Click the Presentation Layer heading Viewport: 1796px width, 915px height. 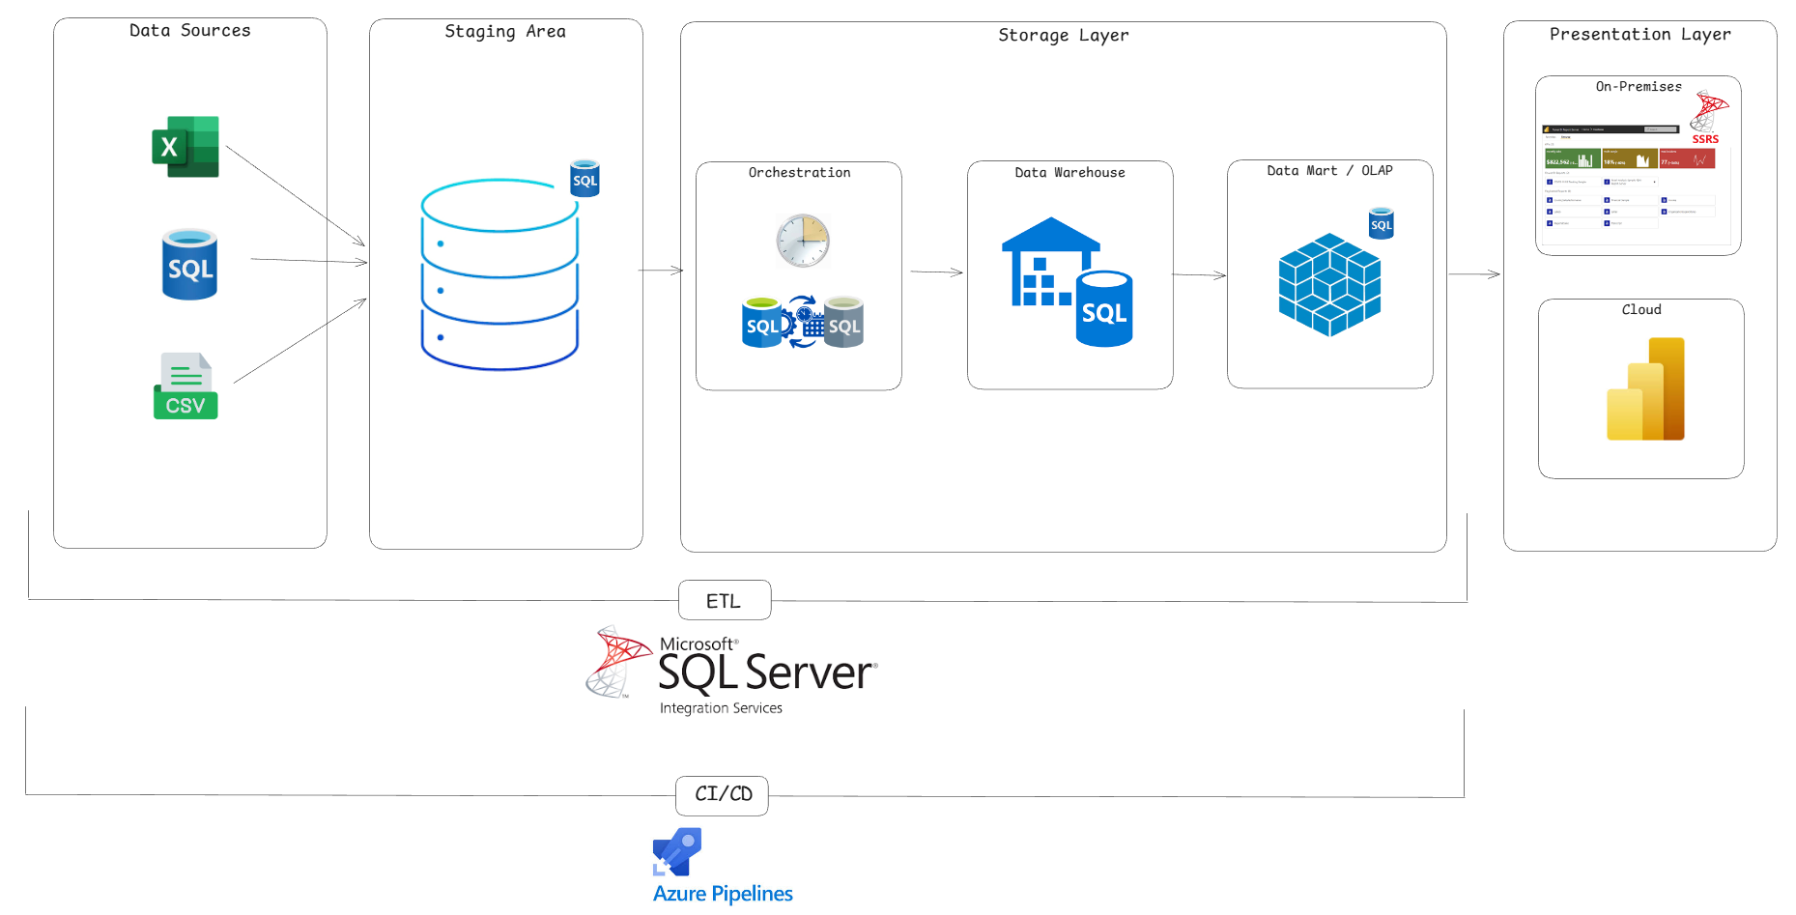[x=1639, y=35]
